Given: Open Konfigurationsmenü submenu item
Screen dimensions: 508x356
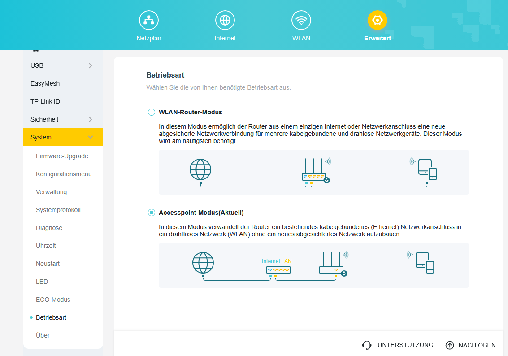Looking at the screenshot, I should 64,174.
